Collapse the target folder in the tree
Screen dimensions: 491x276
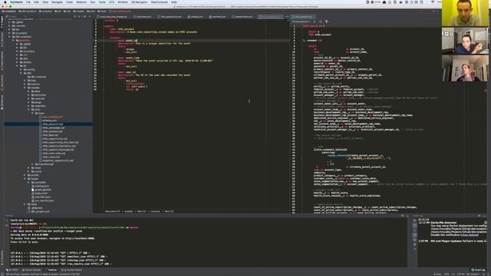(x=25, y=179)
